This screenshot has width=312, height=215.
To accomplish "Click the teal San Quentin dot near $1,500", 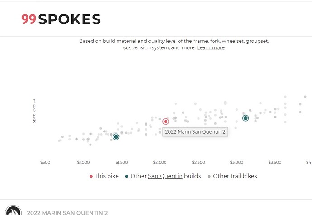I will [116, 137].
